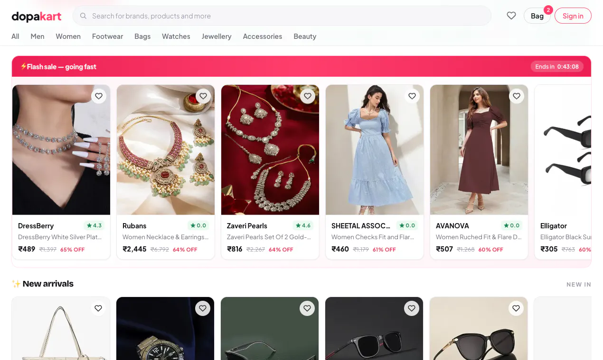The image size is (603, 360).
Task: Open the Bags category
Action: (142, 36)
